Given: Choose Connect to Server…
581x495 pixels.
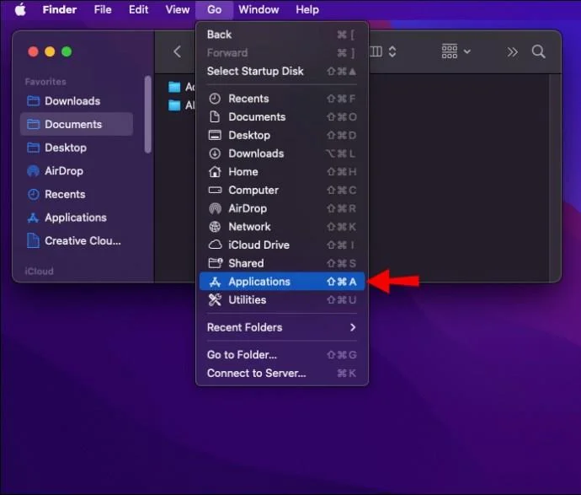Looking at the screenshot, I should pyautogui.click(x=281, y=373).
